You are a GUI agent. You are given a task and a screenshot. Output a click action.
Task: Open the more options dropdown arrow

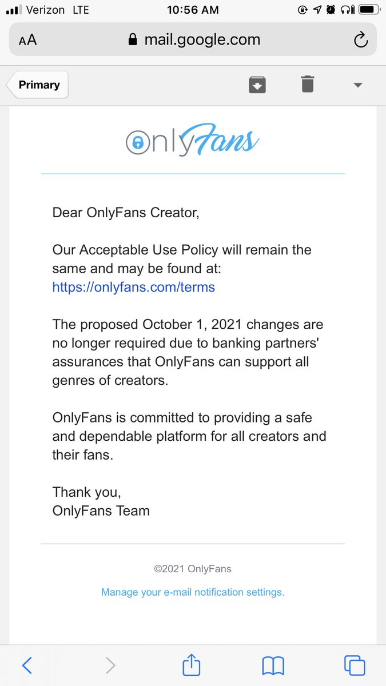point(358,85)
